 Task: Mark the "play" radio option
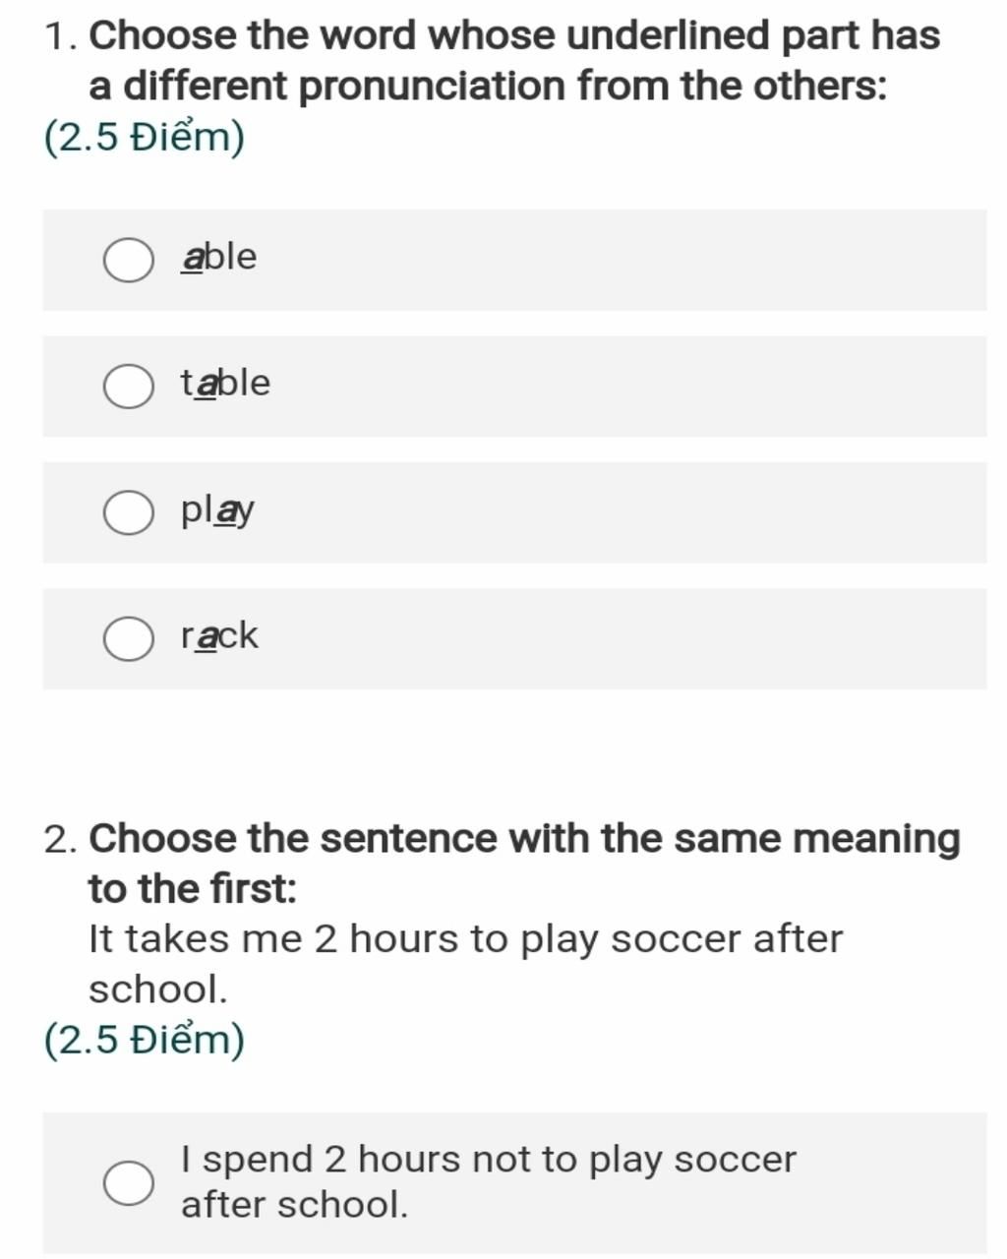(x=128, y=512)
